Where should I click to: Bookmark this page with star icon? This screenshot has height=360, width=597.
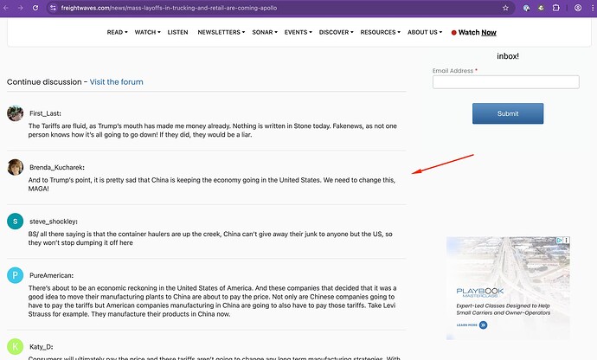click(x=505, y=8)
